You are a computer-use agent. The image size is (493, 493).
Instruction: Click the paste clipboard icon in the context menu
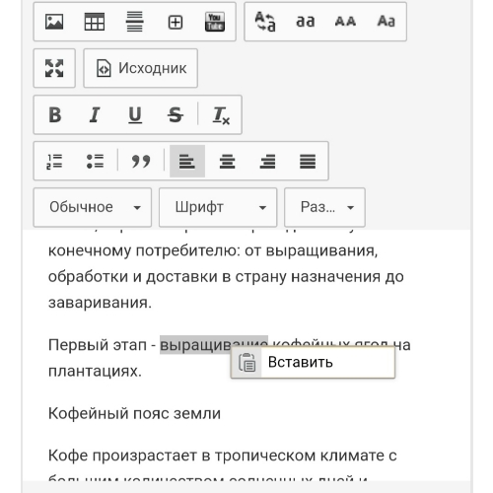point(246,363)
